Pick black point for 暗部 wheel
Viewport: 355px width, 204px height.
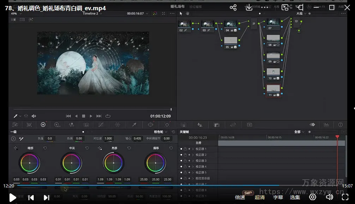(x=16, y=148)
